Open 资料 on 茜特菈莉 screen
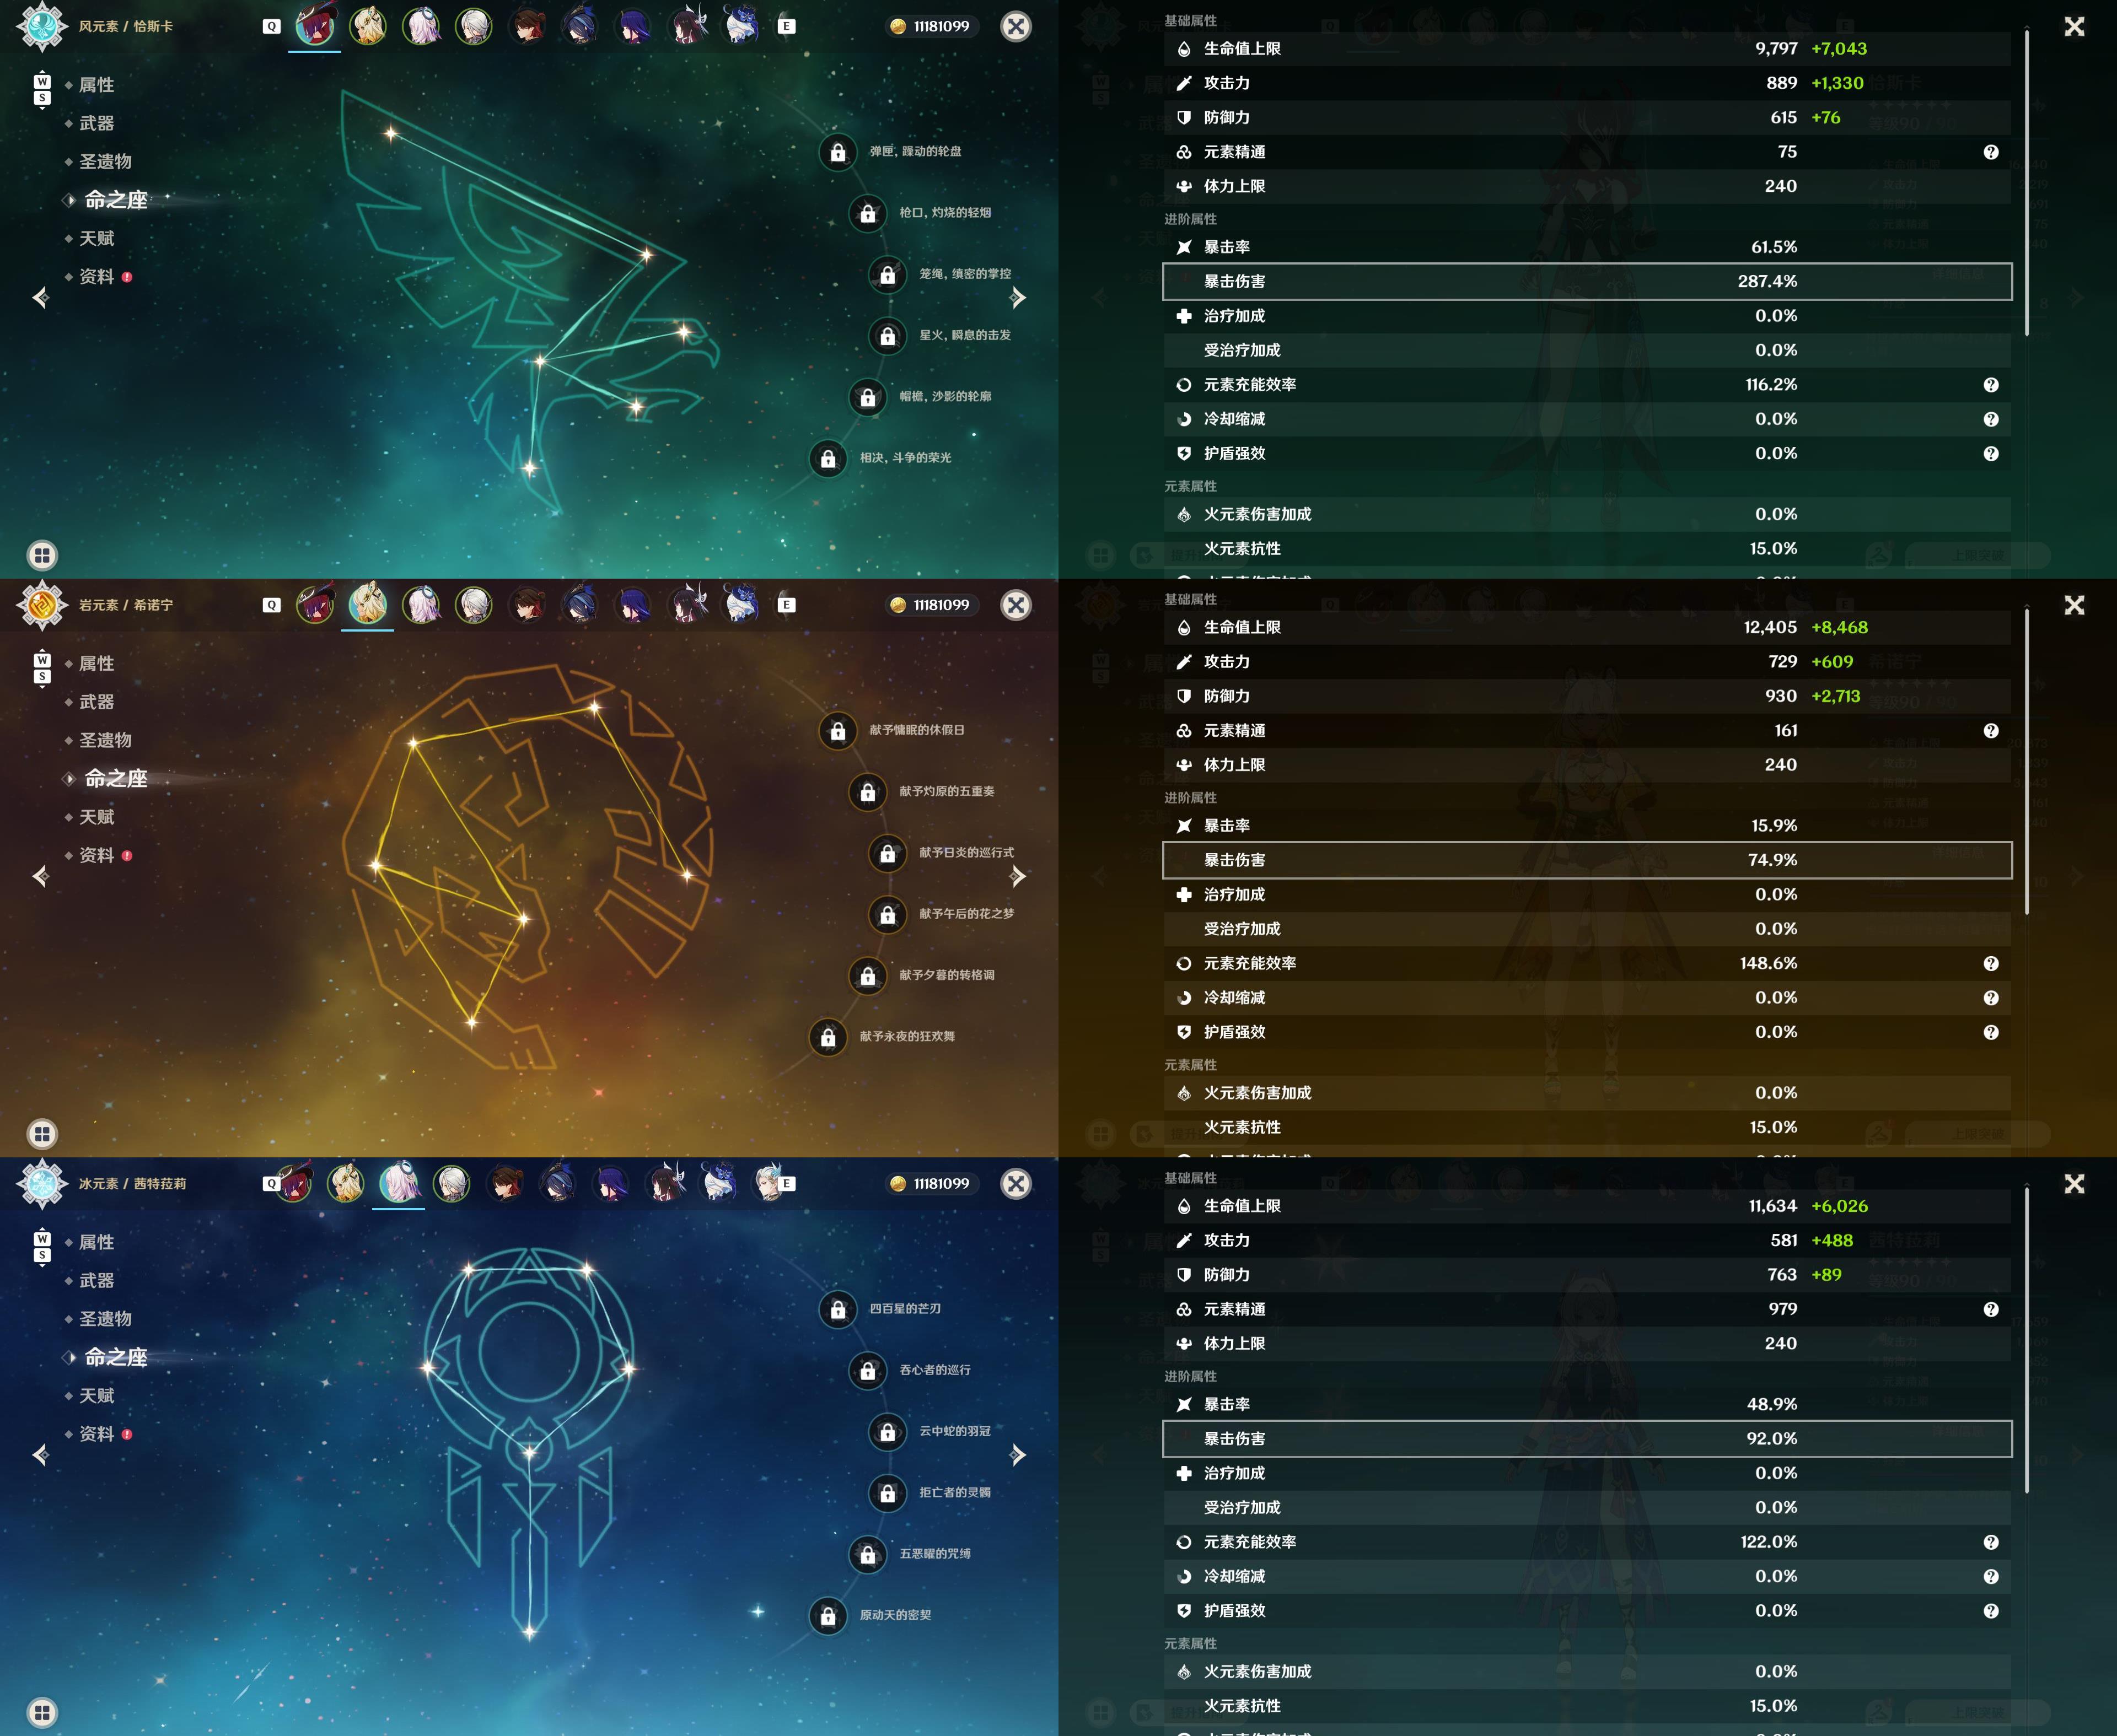 (96, 1434)
